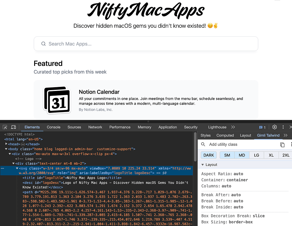The width and height of the screenshot is (292, 226).
Task: Show more sidebar pane tabs
Action: 286,135
